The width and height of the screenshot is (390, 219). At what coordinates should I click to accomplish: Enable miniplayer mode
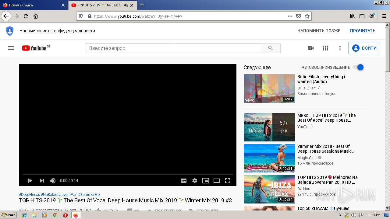(x=206, y=181)
